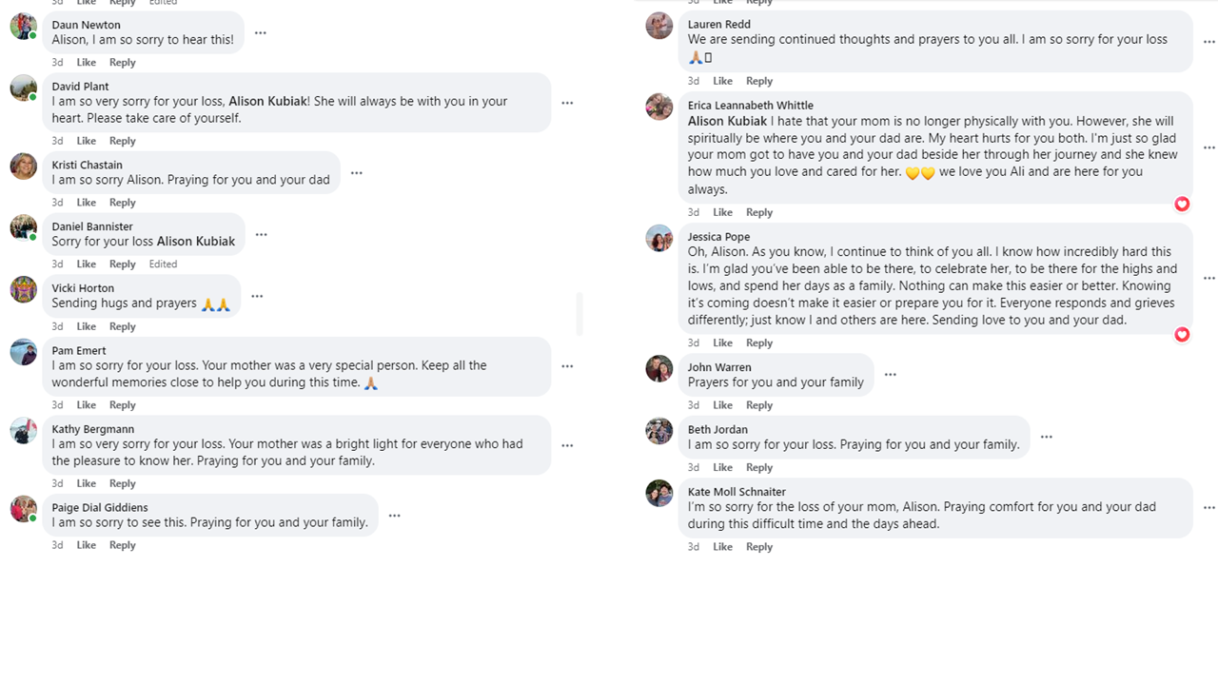Open three-dot menu beside Beth Jordan's comment
Image resolution: width=1218 pixels, height=685 pixels.
tap(1047, 437)
